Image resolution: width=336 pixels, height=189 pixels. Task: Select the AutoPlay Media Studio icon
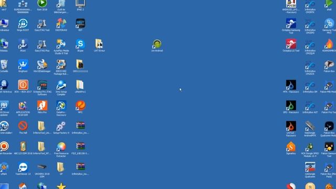click(61, 44)
